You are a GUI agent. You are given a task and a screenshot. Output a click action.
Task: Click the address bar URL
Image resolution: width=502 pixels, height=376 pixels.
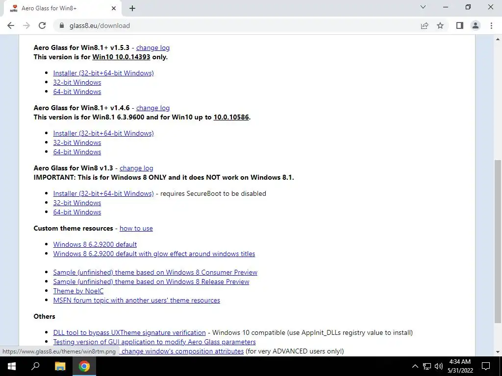(100, 25)
